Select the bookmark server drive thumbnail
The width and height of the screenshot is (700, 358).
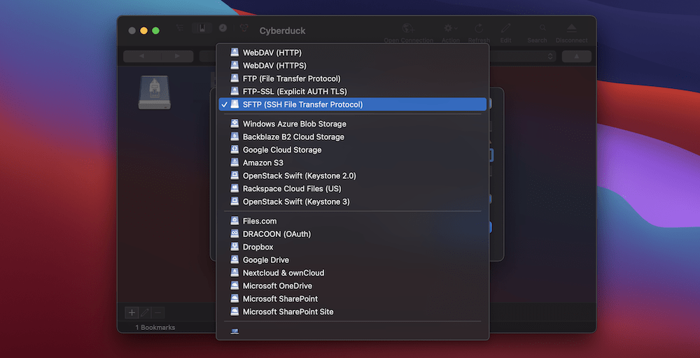(154, 92)
